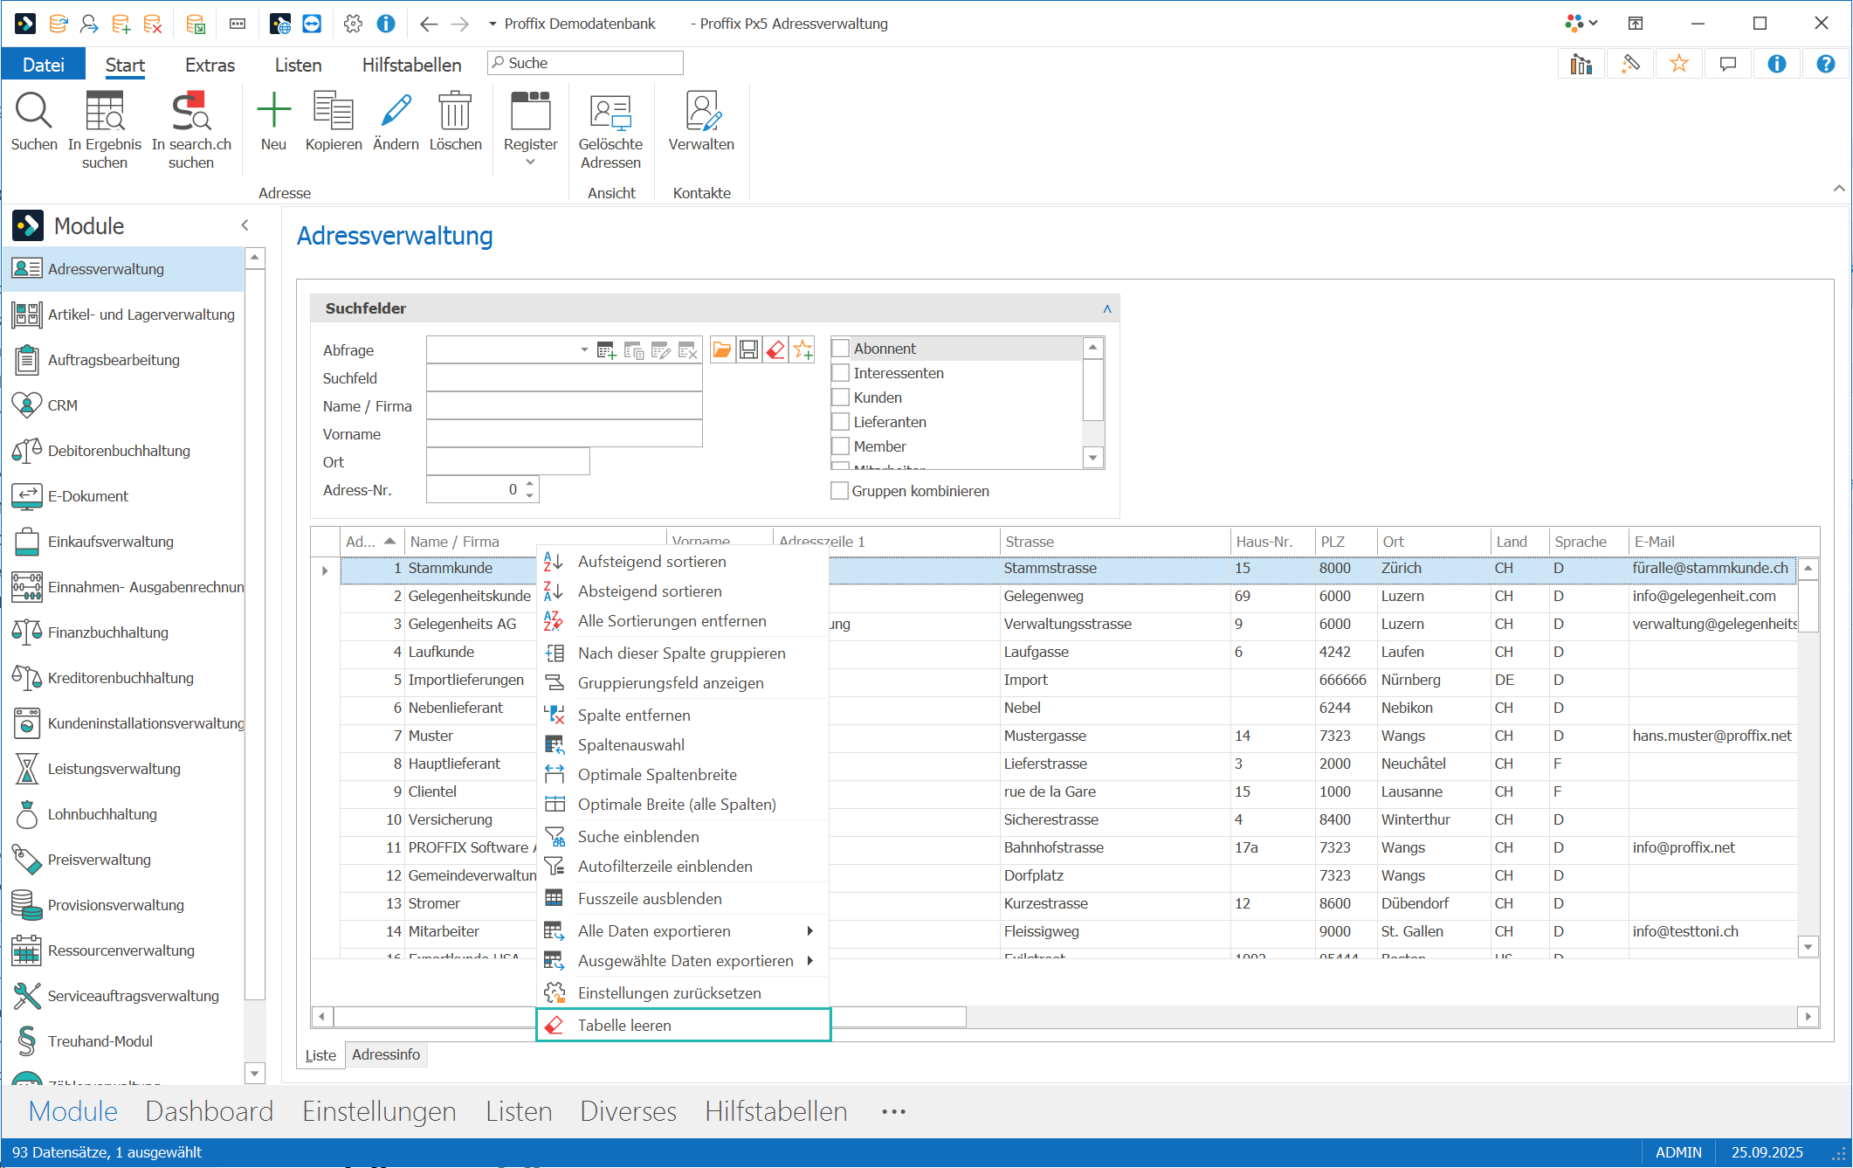Check the Interessenten checkbox
Viewport: 1853px width, 1168px height.
point(841,373)
